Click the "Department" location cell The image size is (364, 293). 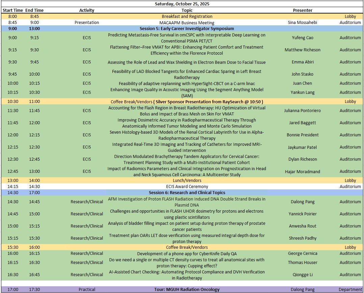pyautogui.click(x=350, y=290)
